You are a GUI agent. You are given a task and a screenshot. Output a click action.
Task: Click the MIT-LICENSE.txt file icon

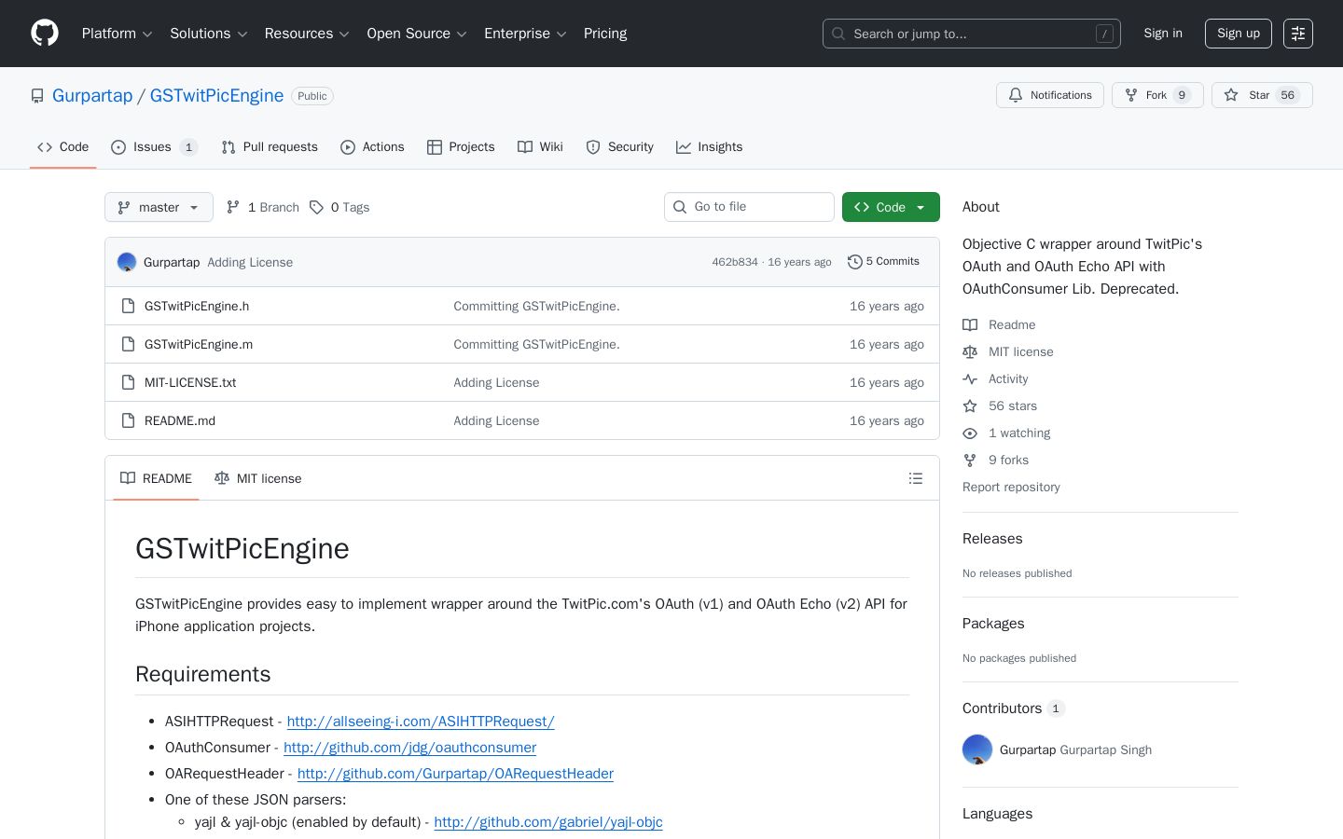(x=129, y=382)
